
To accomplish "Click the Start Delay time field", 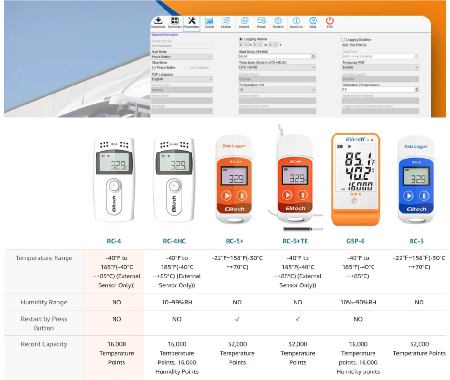I will tap(274, 57).
